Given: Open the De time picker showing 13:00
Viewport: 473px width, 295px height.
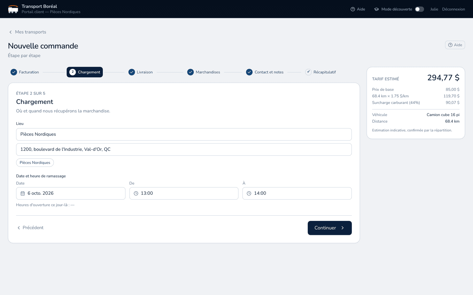Looking at the screenshot, I should coord(184,193).
